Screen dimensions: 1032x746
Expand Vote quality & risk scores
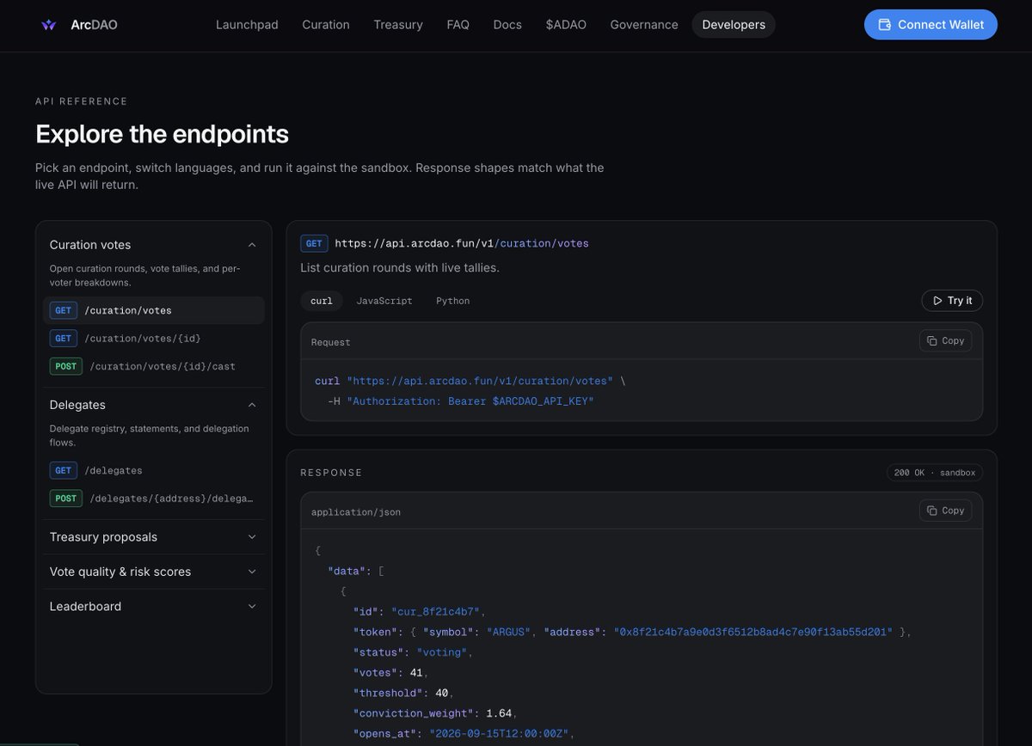(153, 572)
